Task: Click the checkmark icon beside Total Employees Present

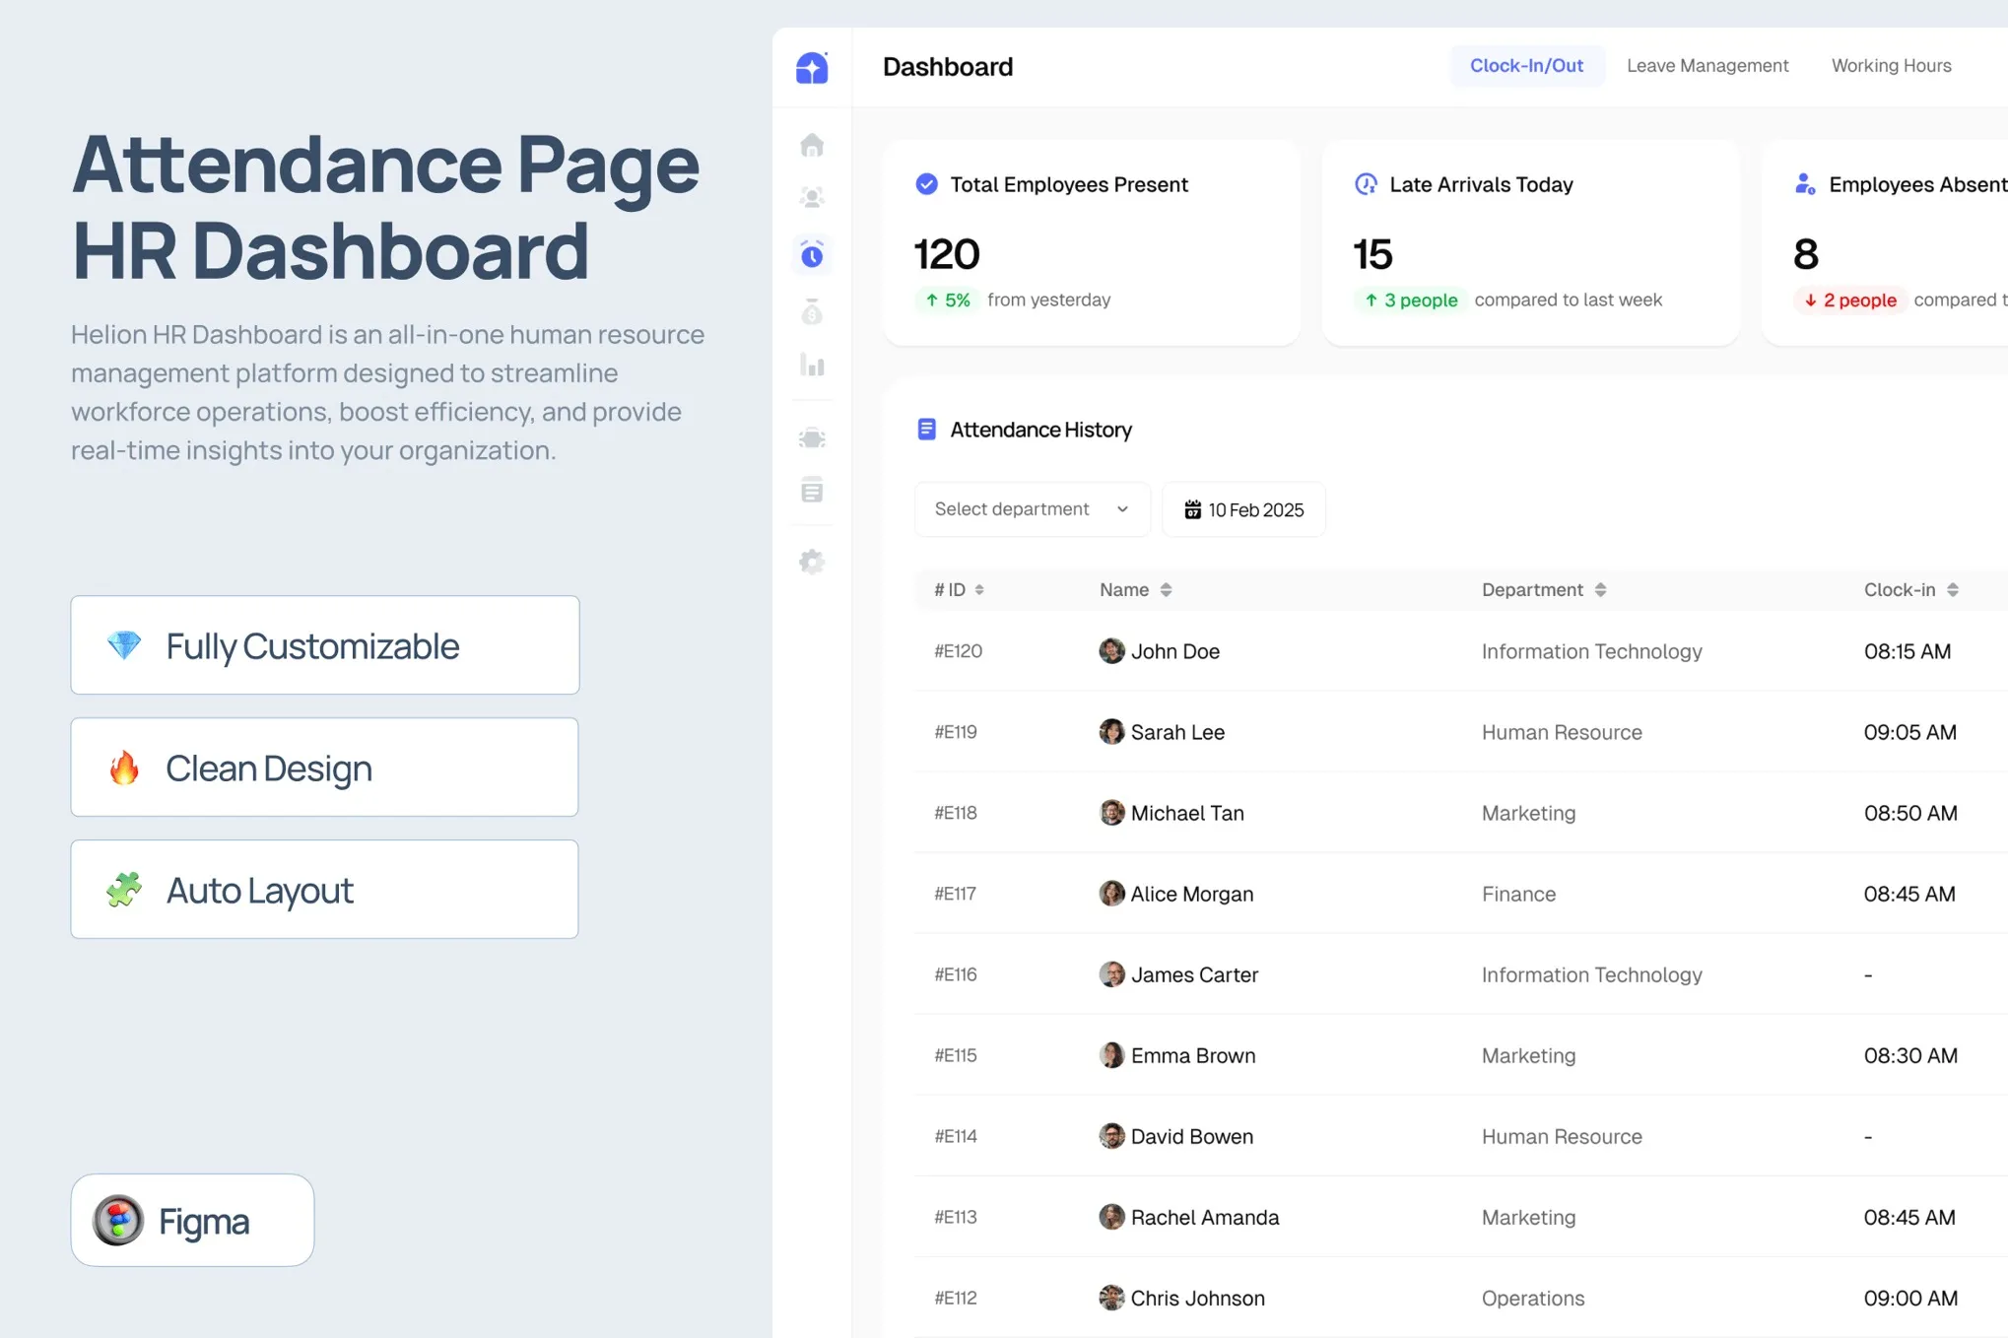Action: point(926,184)
